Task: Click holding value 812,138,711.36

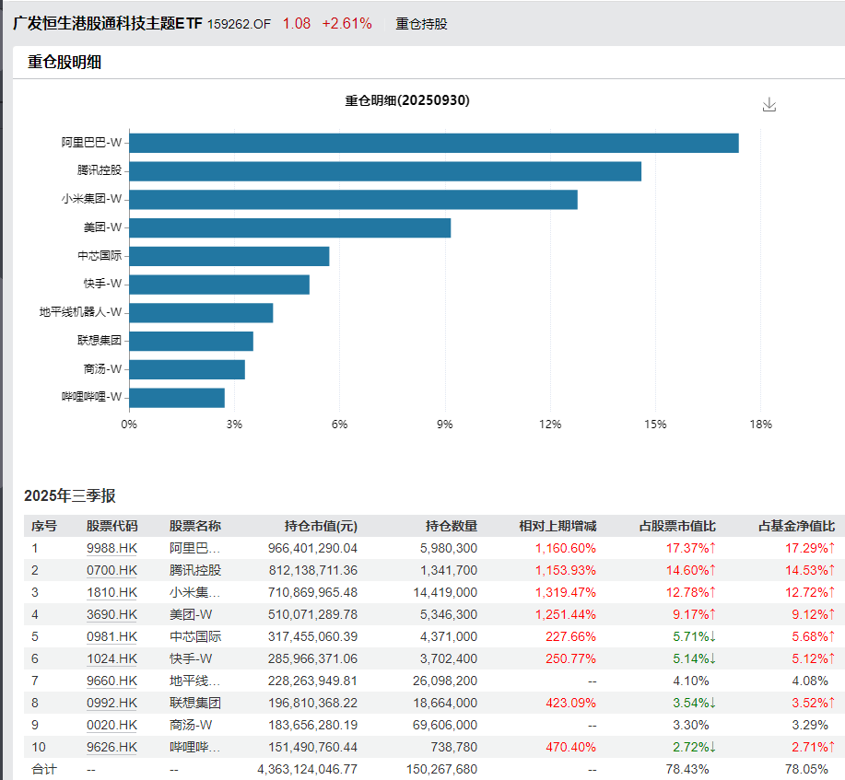Action: click(x=312, y=570)
